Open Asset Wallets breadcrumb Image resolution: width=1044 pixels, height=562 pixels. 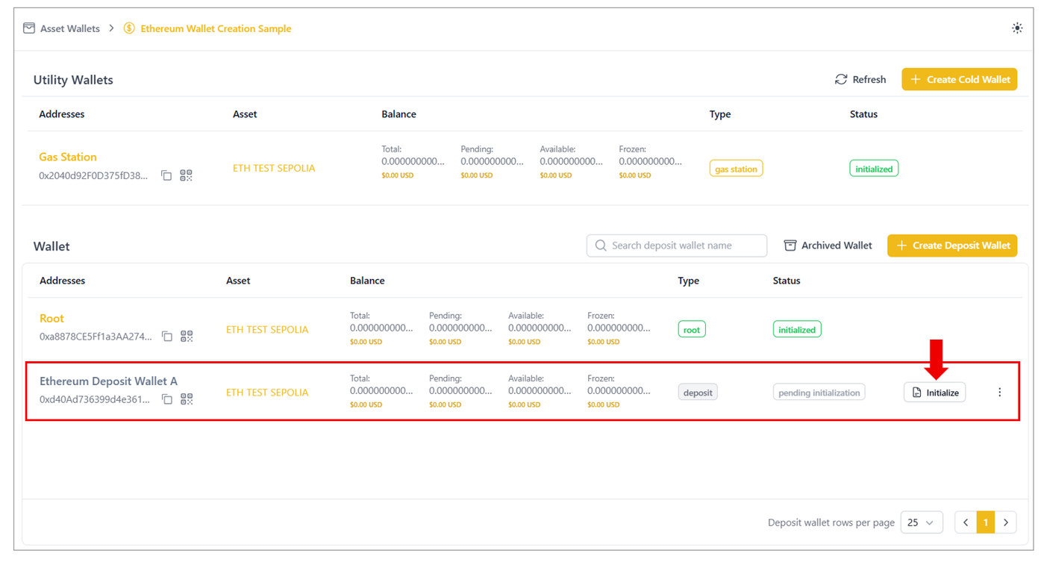point(70,28)
